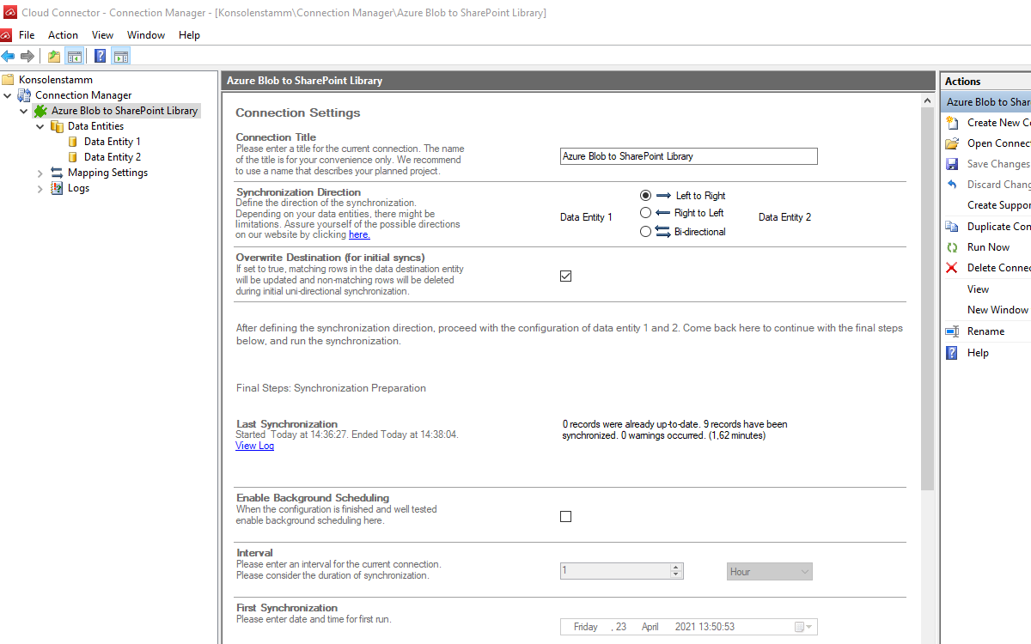Enable the Background Scheduling checkbox
This screenshot has width=1031, height=644.
[565, 517]
